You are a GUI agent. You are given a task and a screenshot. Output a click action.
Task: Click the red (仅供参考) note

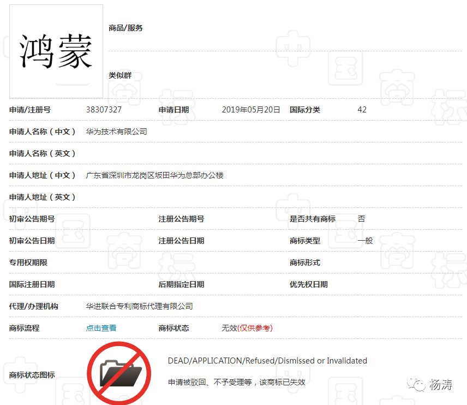coord(255,328)
